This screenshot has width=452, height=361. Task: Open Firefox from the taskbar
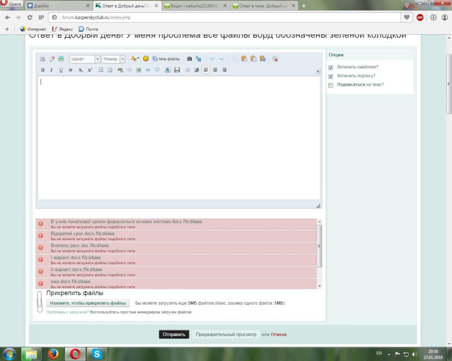coord(53,354)
